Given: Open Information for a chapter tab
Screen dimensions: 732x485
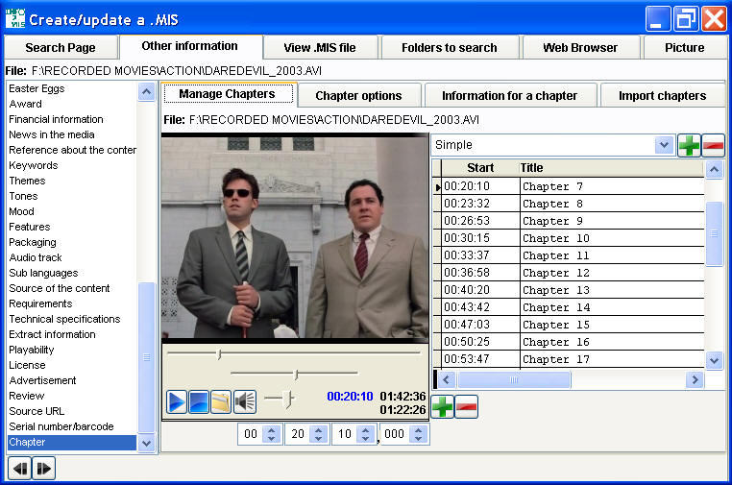Looking at the screenshot, I should point(510,96).
